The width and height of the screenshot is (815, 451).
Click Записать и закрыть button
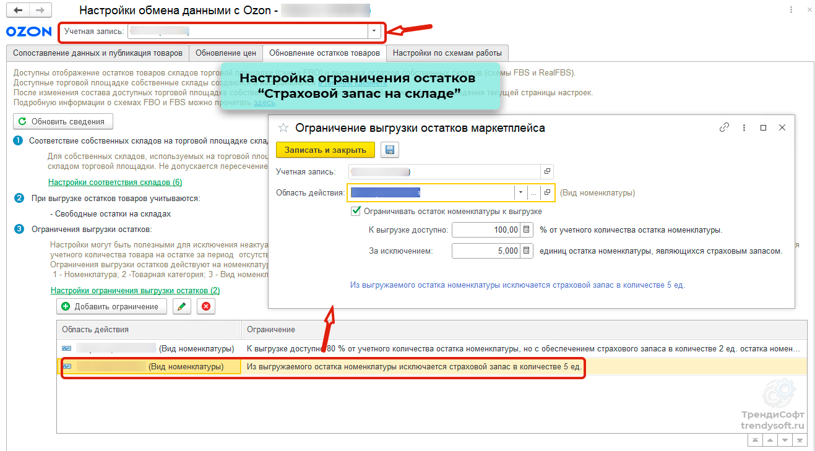coord(326,150)
